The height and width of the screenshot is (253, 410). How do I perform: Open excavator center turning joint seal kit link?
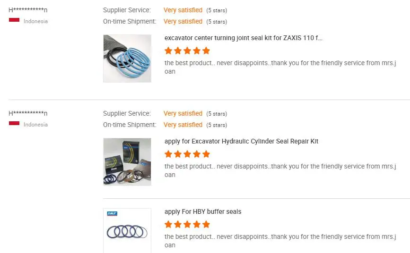pyautogui.click(x=244, y=38)
